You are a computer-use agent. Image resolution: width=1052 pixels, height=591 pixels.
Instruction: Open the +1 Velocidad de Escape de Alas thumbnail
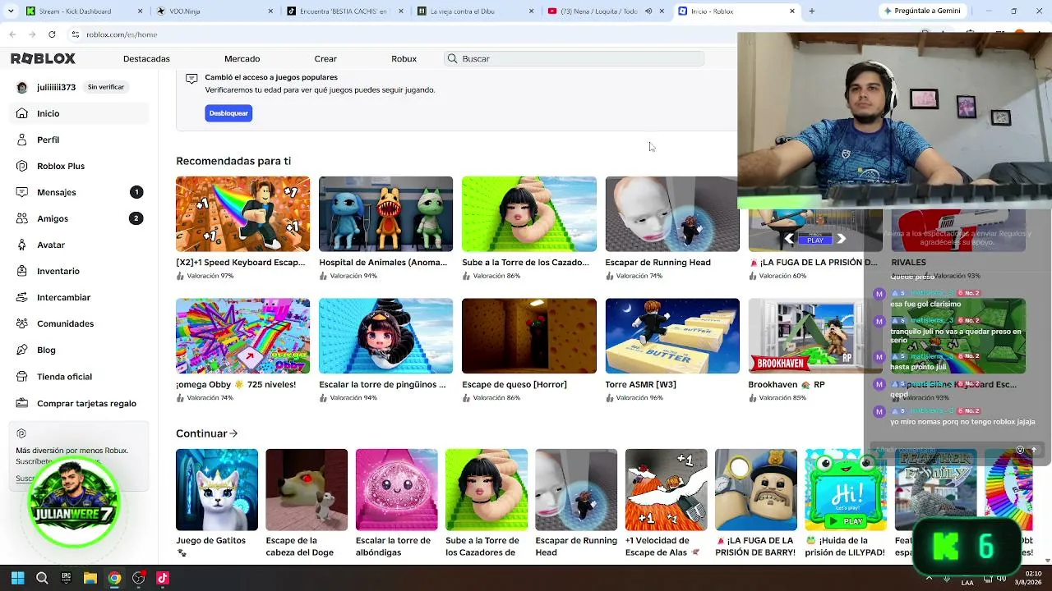pos(667,490)
